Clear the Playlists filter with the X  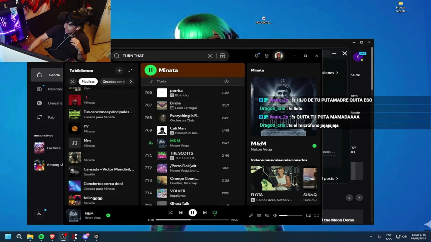(72, 81)
